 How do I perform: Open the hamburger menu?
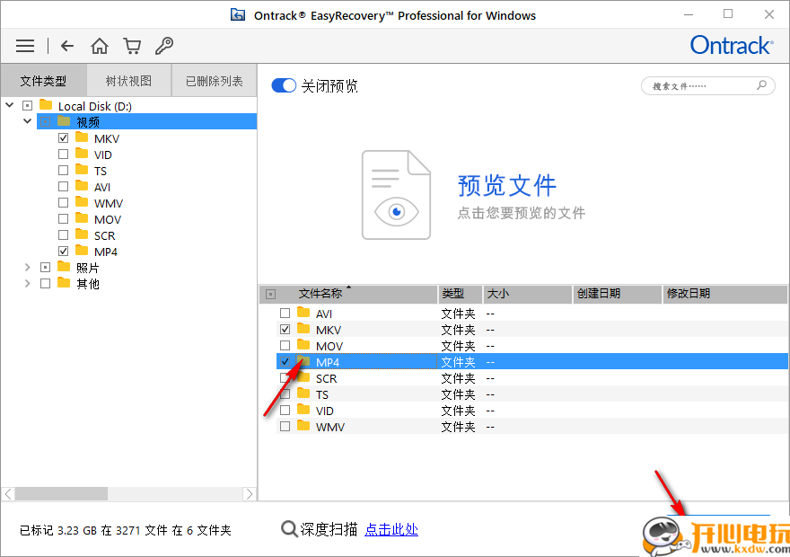[24, 46]
